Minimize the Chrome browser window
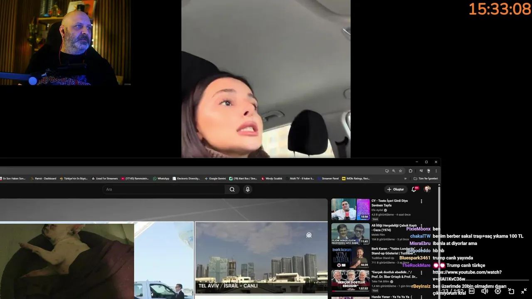The width and height of the screenshot is (532, 299). tap(417, 162)
